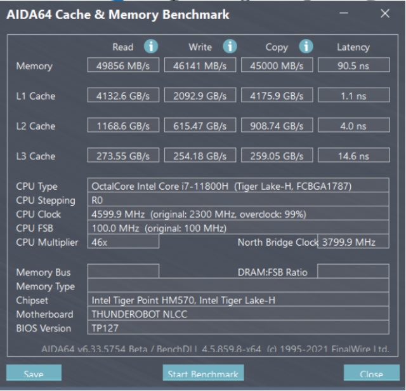Click the L3 Cache Copy result box
Screen dimensions: 406x391
click(277, 156)
